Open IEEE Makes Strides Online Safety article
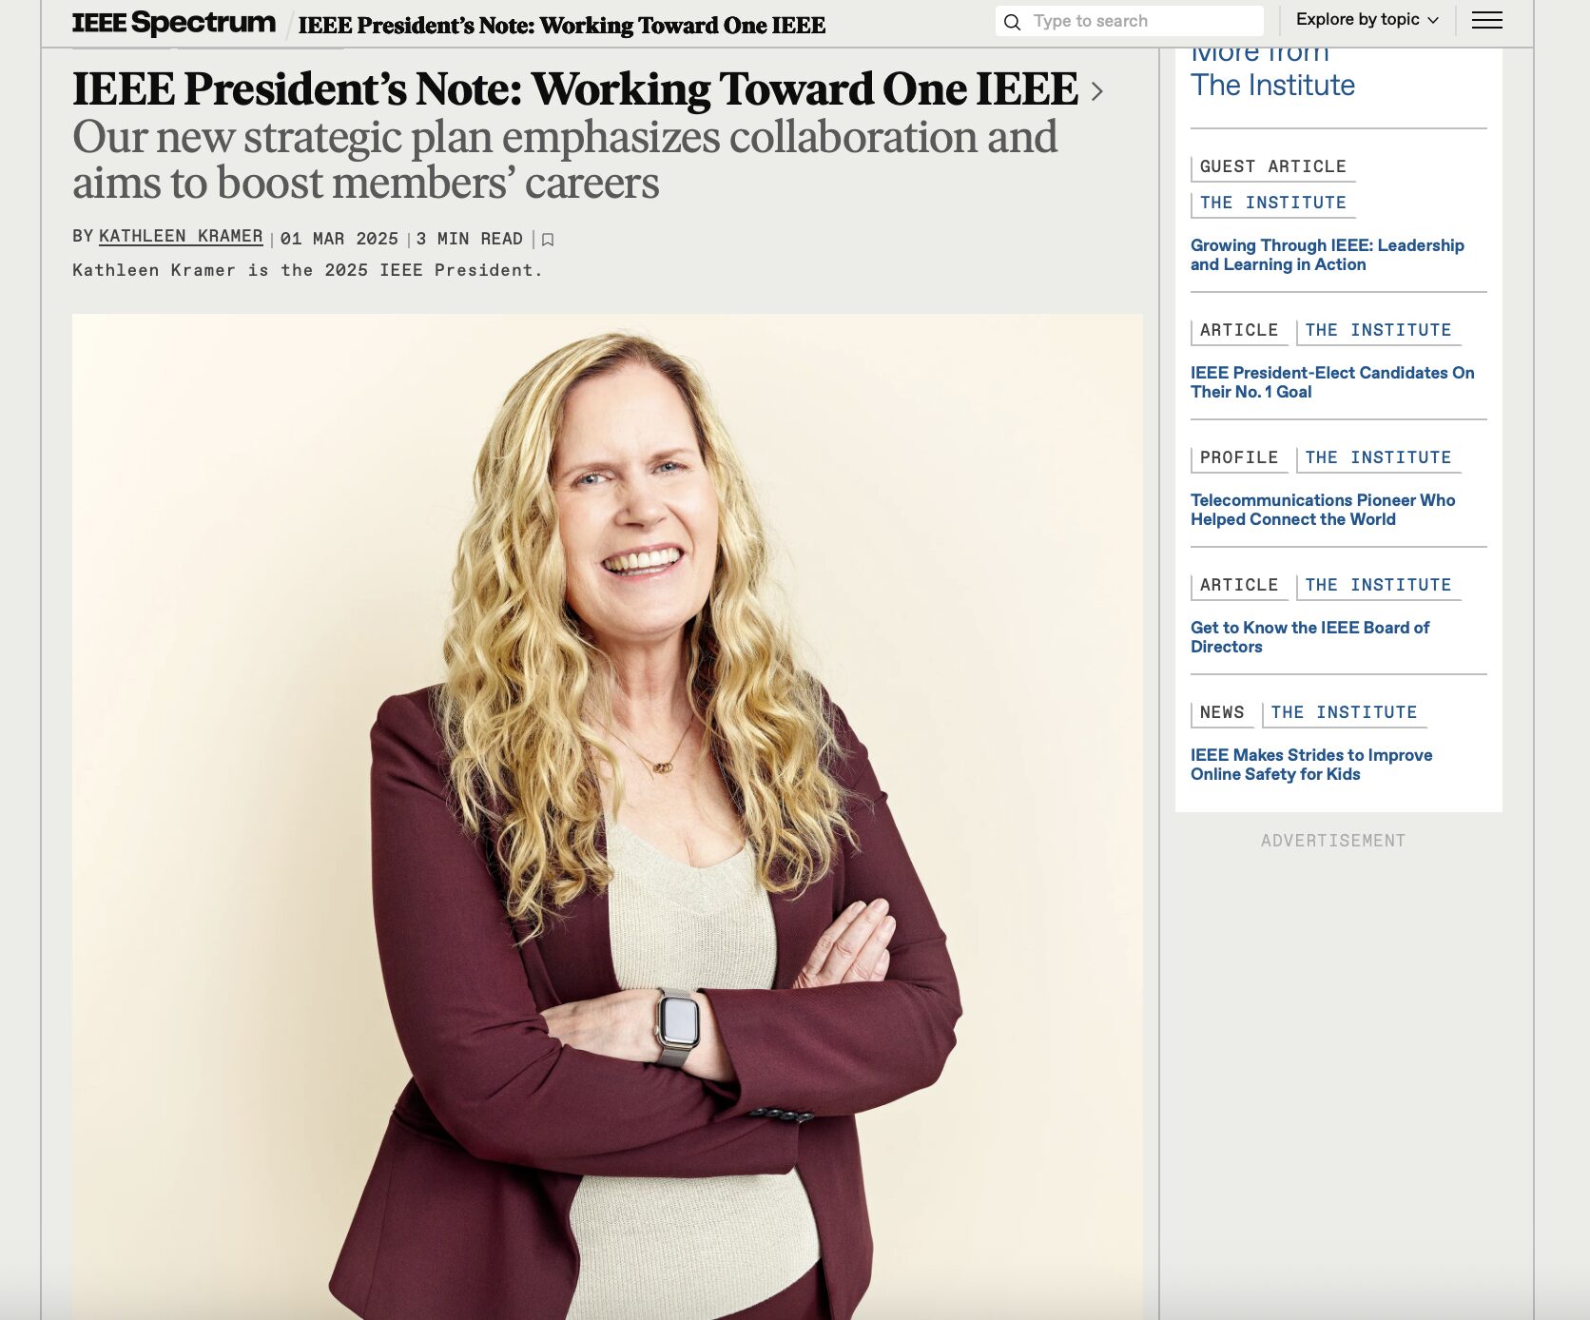 (1311, 765)
